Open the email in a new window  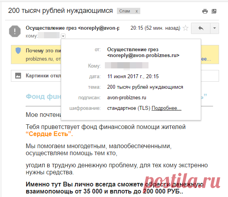214,11
